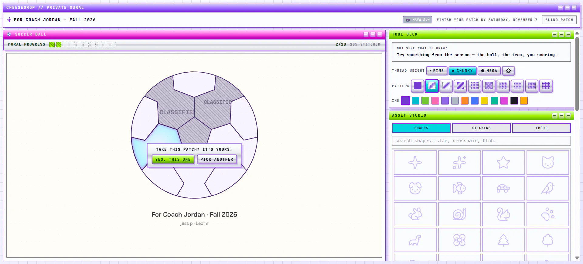583x264 pixels.
Task: Set thread weight to Mega
Action: [489, 71]
